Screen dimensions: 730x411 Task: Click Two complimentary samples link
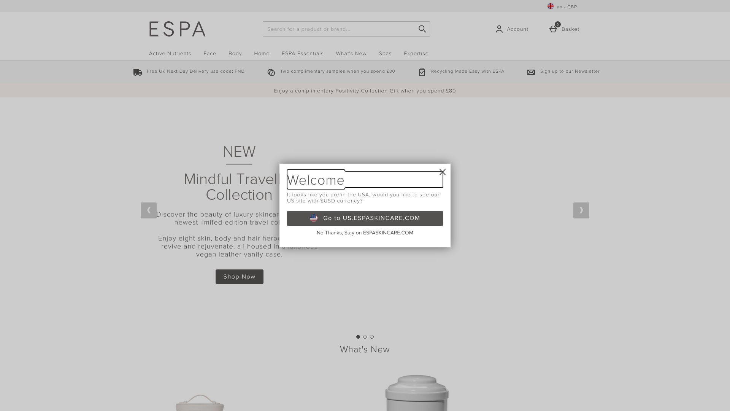[x=338, y=72]
